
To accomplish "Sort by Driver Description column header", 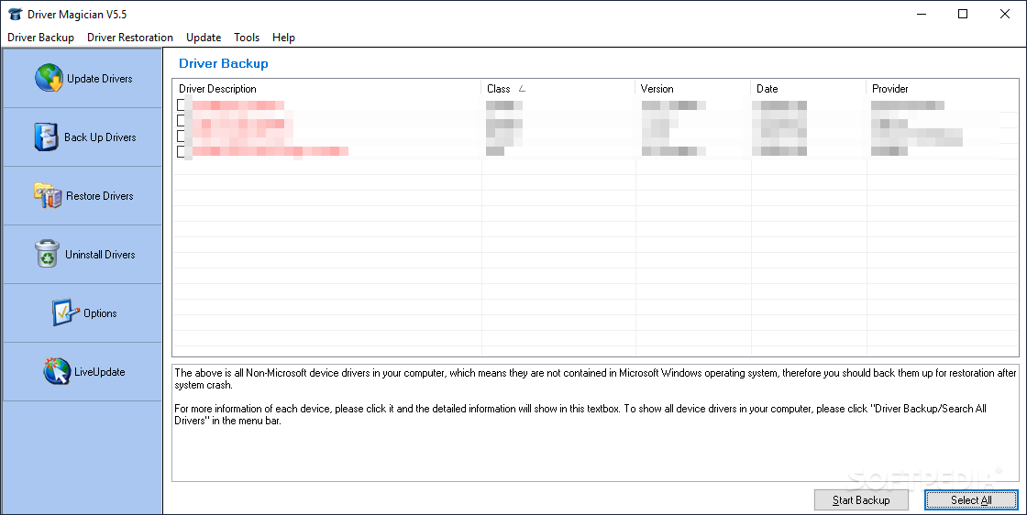I will [x=326, y=88].
